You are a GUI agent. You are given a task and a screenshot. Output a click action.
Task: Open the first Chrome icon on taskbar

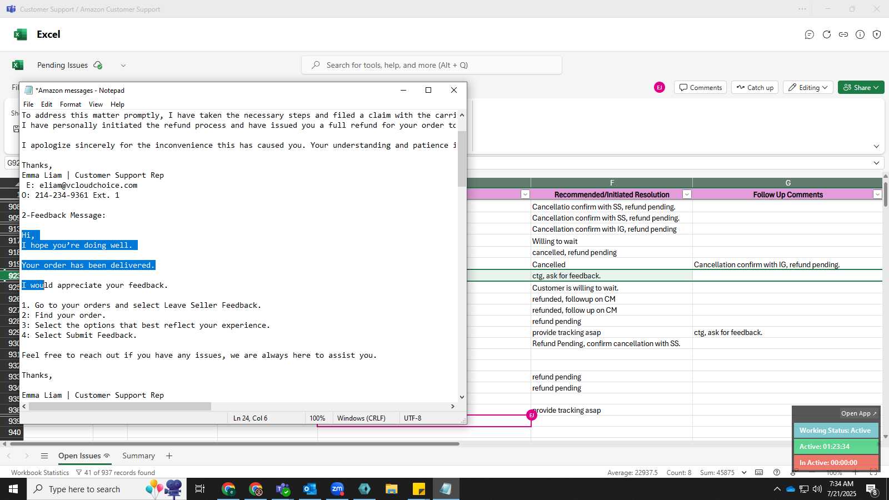[x=228, y=489]
